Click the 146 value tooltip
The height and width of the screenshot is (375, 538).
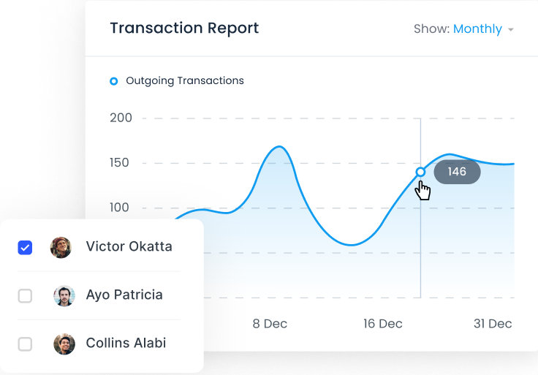tap(457, 172)
